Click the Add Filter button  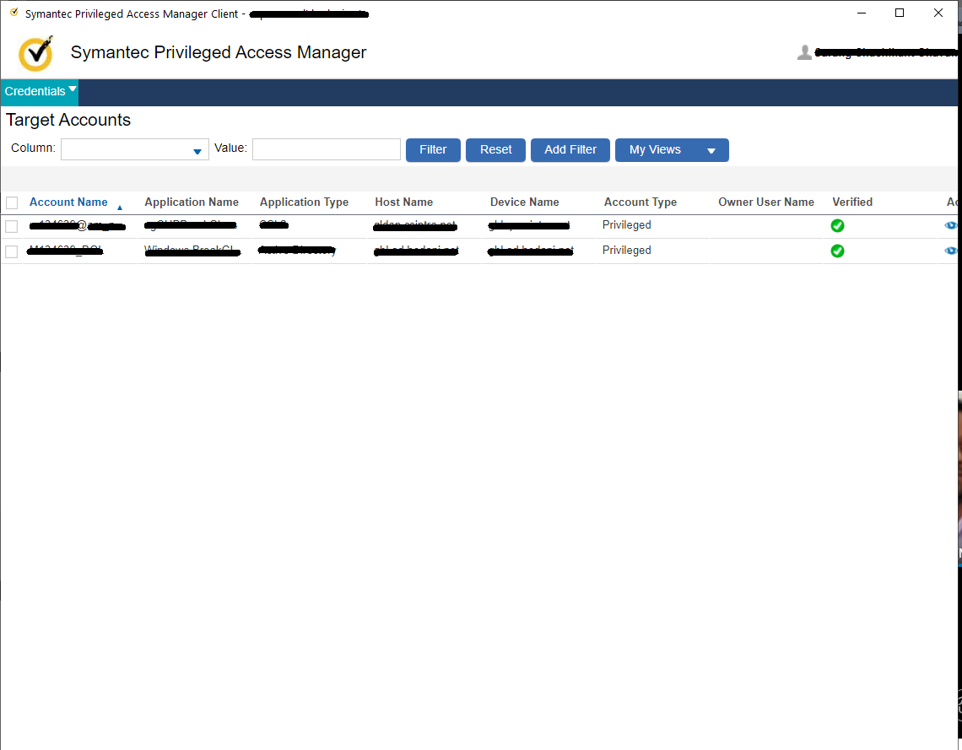[x=570, y=150]
